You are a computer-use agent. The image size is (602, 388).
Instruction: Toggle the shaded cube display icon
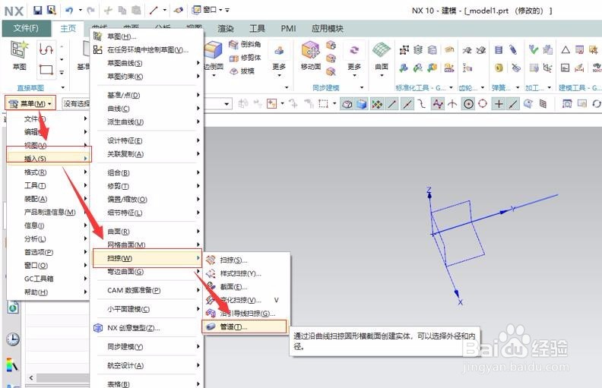(362, 104)
